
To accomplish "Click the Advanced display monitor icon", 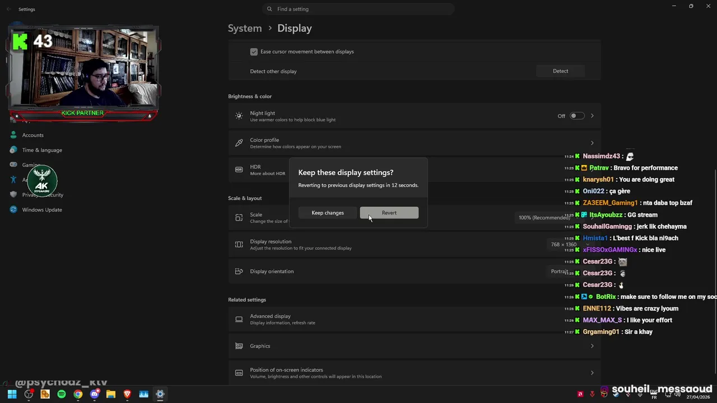I will point(239,319).
